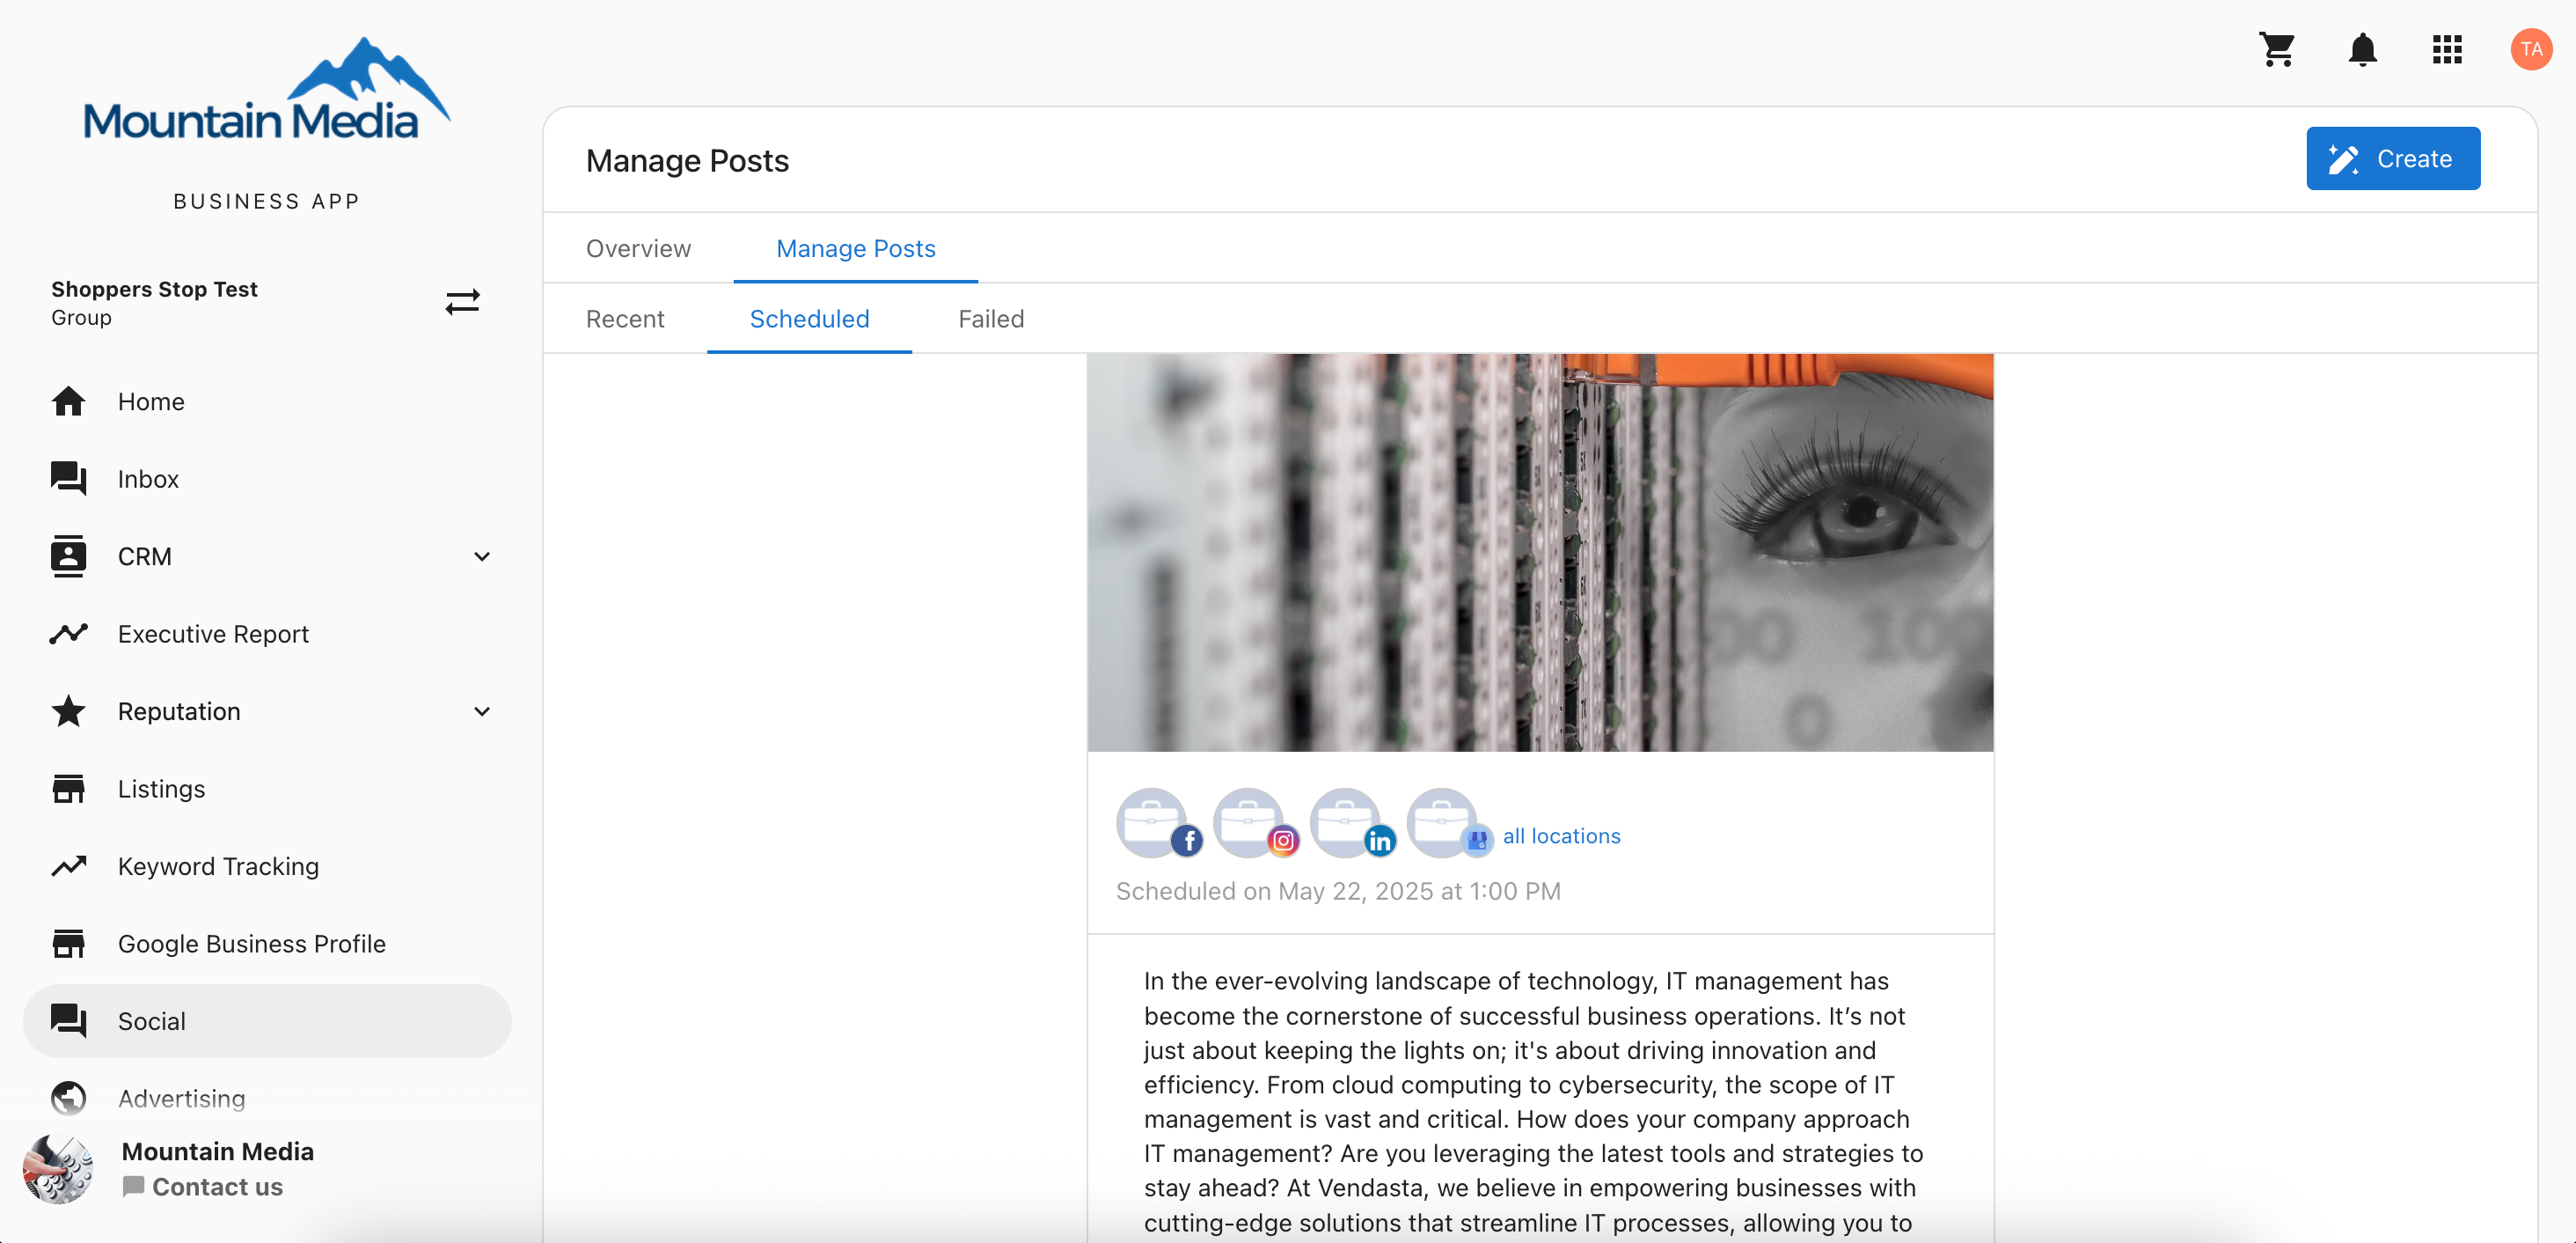Switch to the Overview tab
The image size is (2576, 1243).
638,248
